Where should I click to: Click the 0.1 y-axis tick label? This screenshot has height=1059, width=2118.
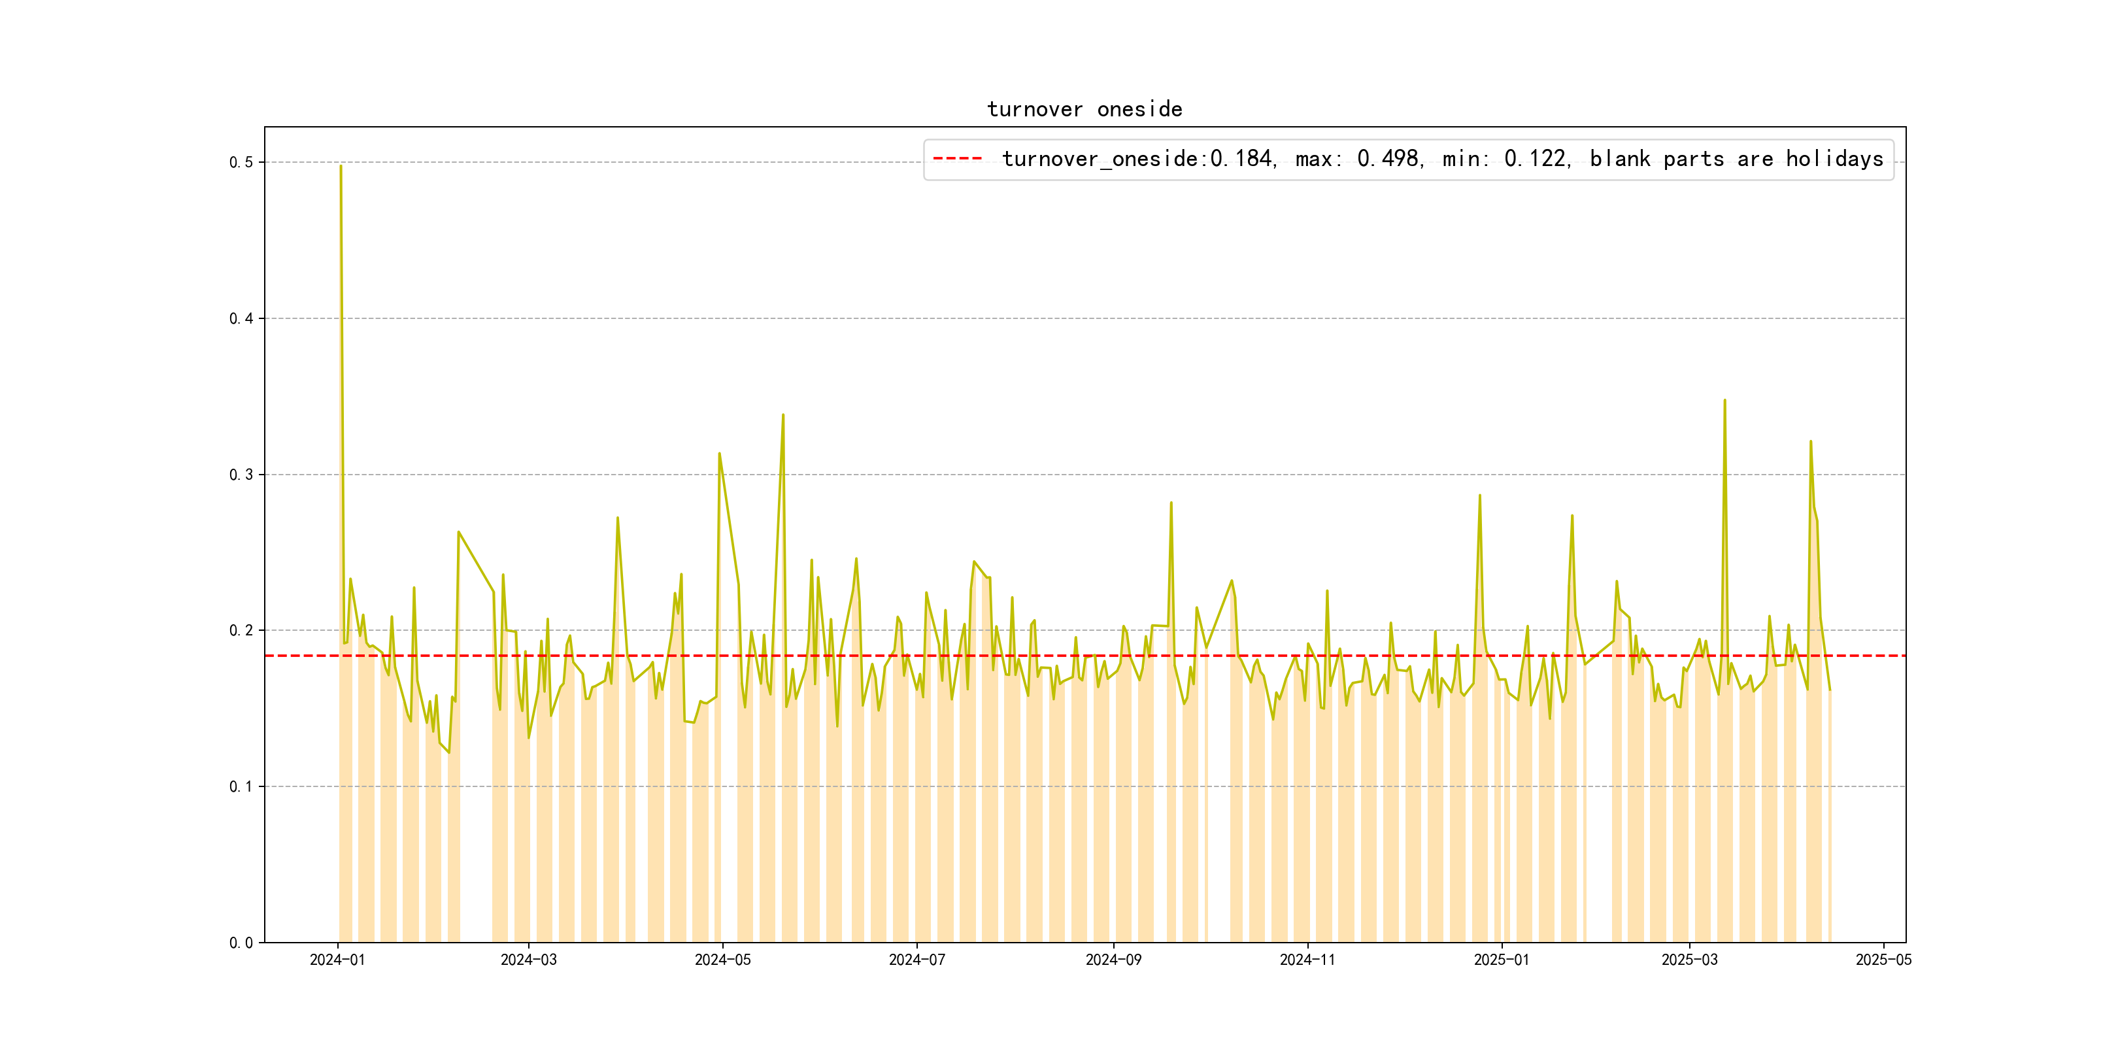pos(241,787)
